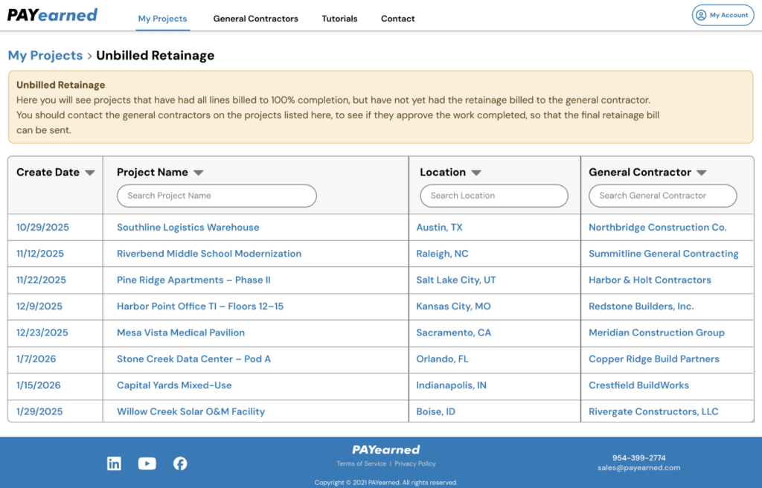Click the PAYearned logo in header

click(53, 16)
